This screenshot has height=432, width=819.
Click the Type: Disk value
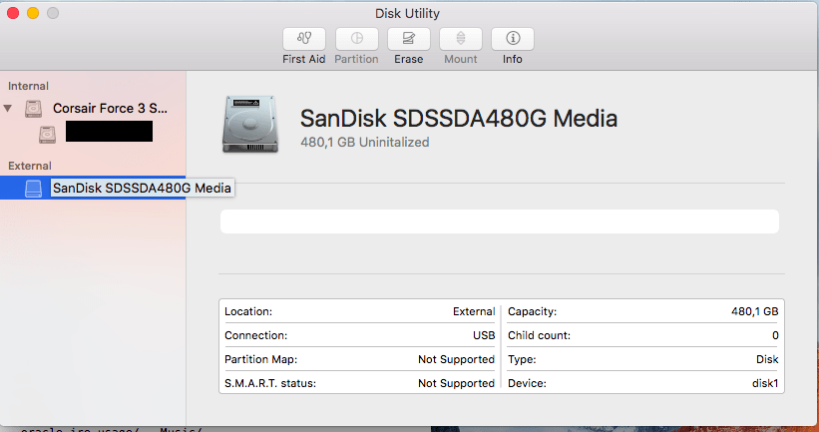click(x=767, y=359)
